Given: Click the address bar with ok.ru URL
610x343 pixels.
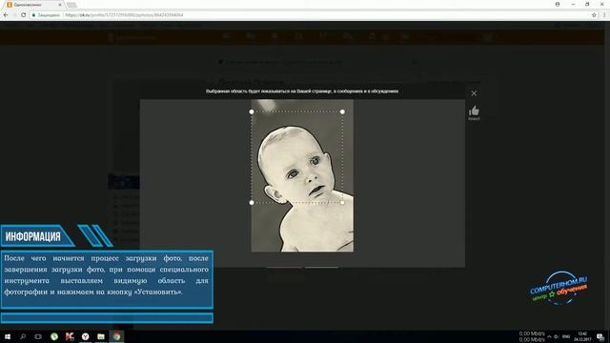Looking at the screenshot, I should [x=309, y=15].
